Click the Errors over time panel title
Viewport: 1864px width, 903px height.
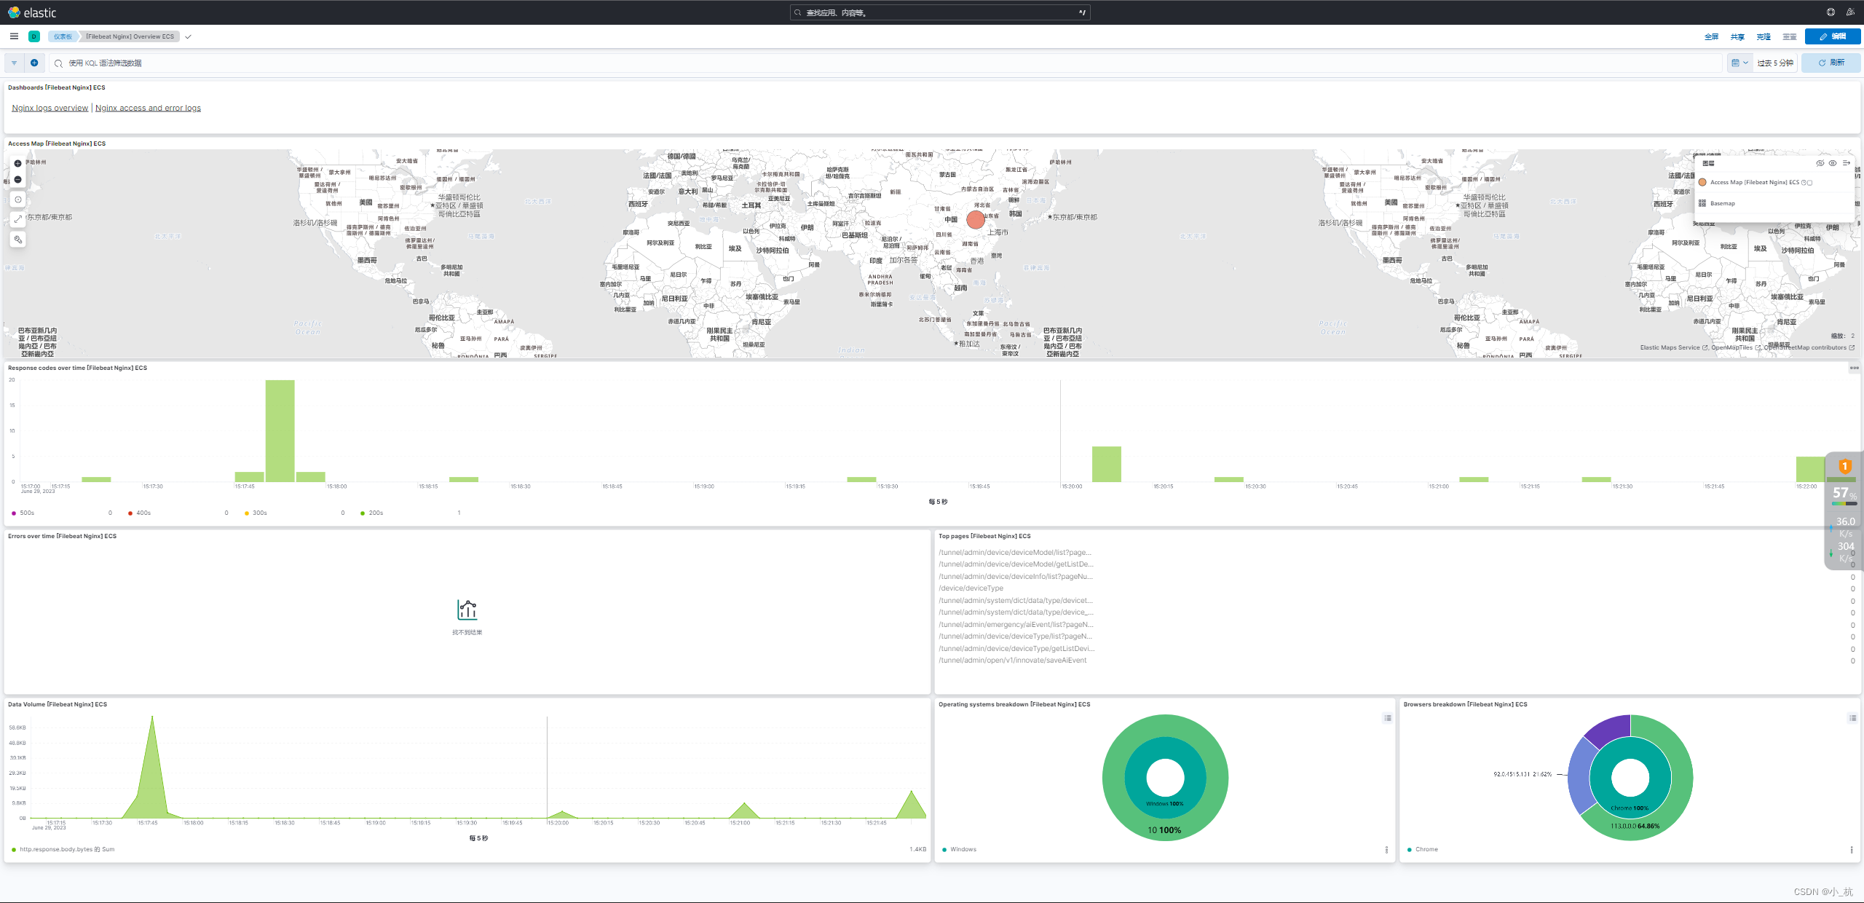[x=62, y=537]
